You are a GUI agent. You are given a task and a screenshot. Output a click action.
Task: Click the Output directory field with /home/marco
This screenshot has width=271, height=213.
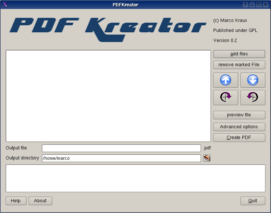click(121, 158)
